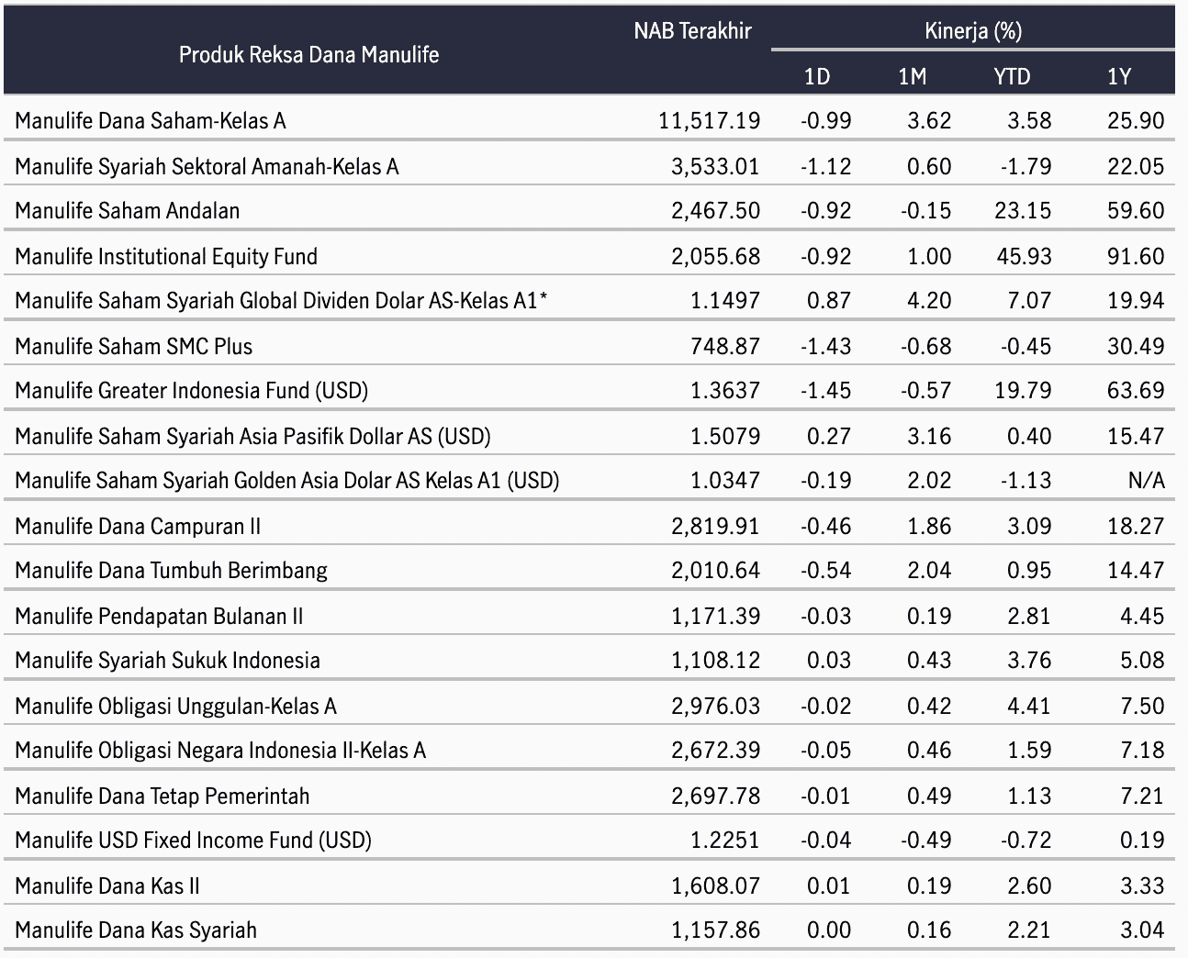1188x958 pixels.
Task: Click 'Manulife Dana Kas Syariah' fund name
Action: (x=136, y=930)
